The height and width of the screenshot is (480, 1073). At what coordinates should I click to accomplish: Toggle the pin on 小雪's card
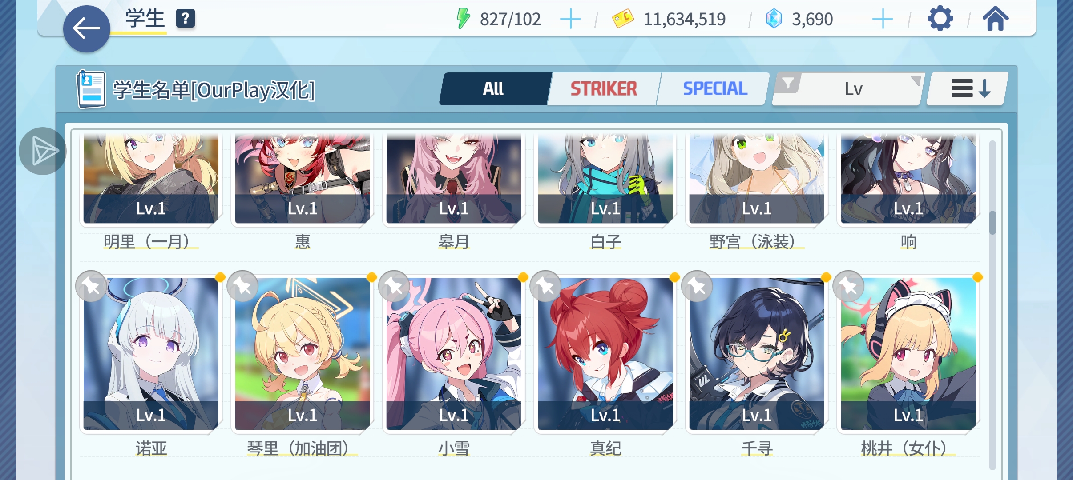tap(394, 286)
